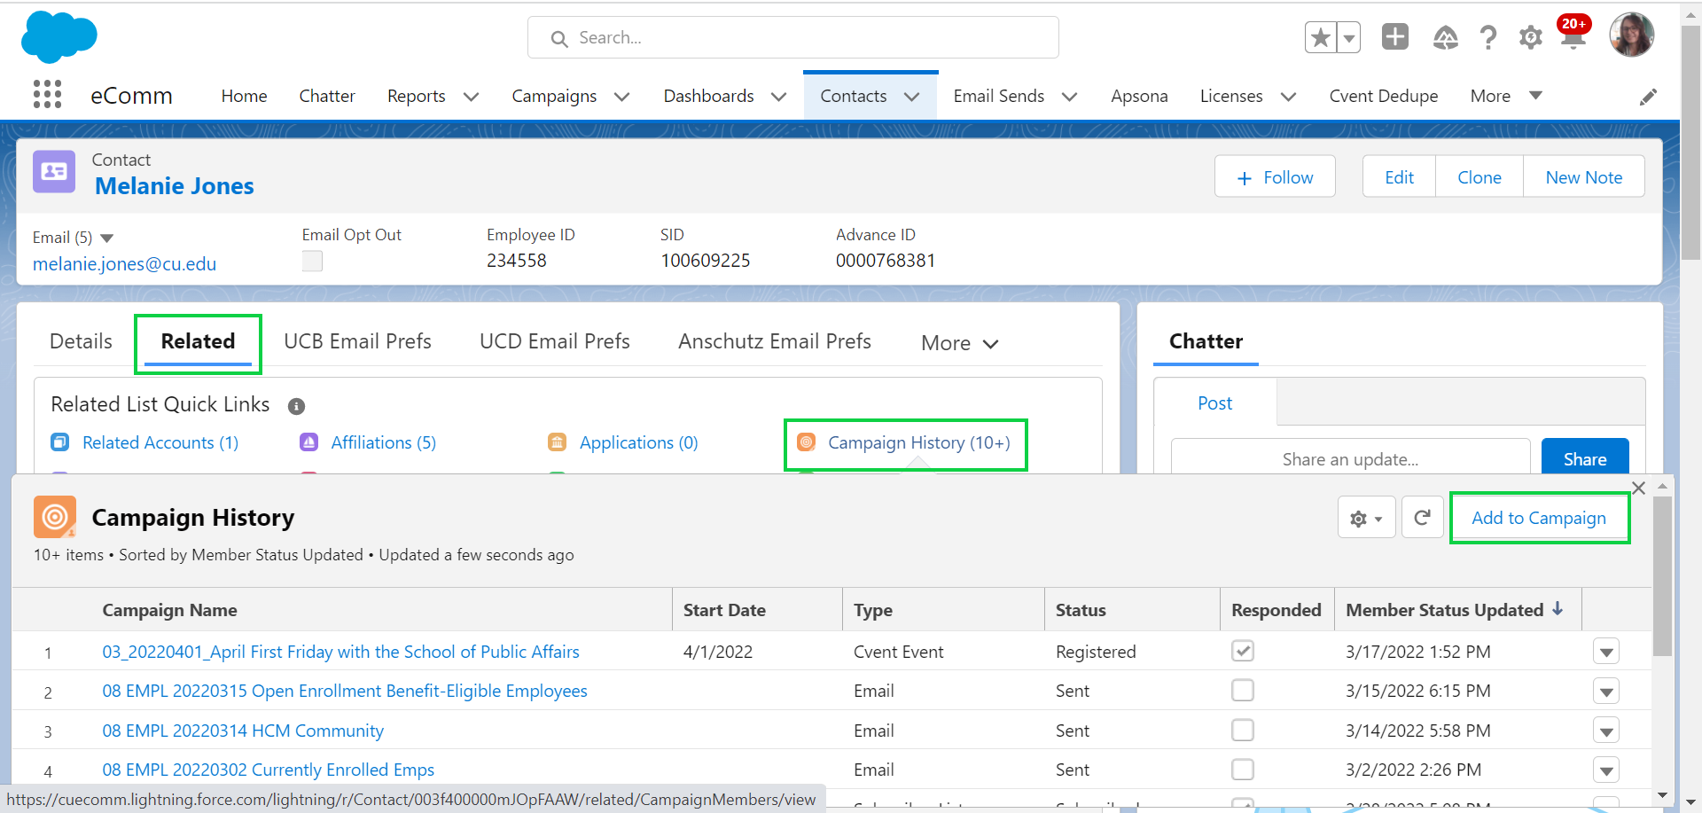Expand the Campaigns nav dropdown chevron

pyautogui.click(x=621, y=97)
